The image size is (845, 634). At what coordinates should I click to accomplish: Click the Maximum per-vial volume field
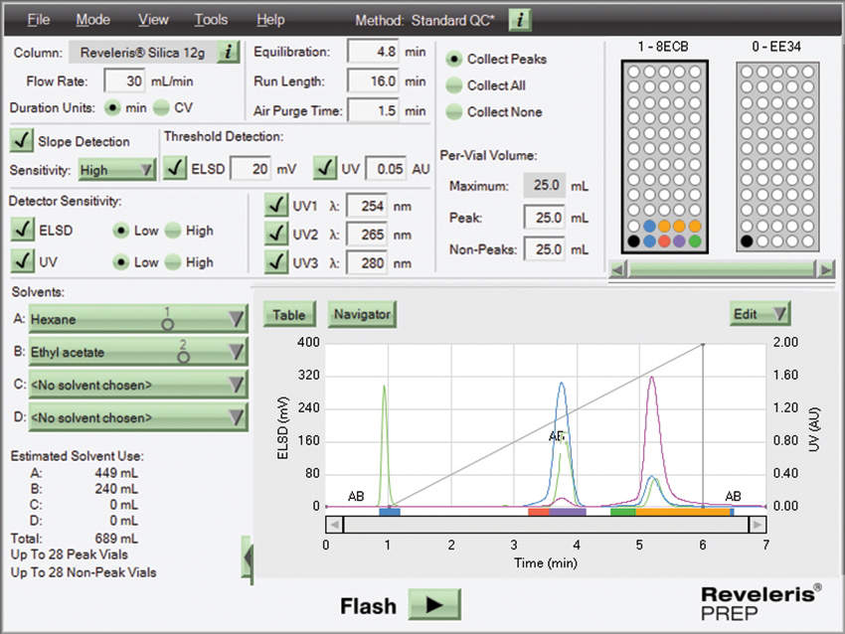click(x=545, y=185)
